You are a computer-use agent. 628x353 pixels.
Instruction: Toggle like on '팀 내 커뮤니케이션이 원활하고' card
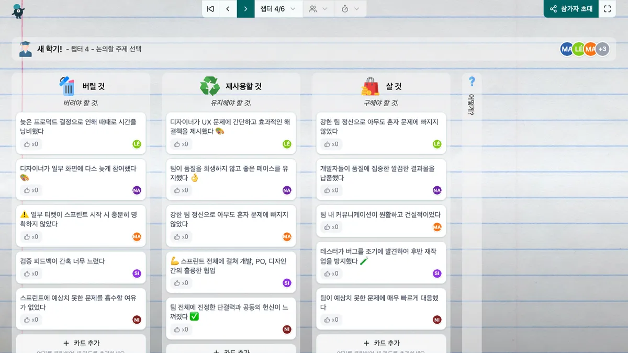332,227
